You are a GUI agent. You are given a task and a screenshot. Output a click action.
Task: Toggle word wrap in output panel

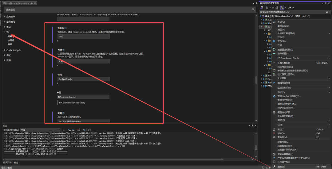click(x=84, y=130)
